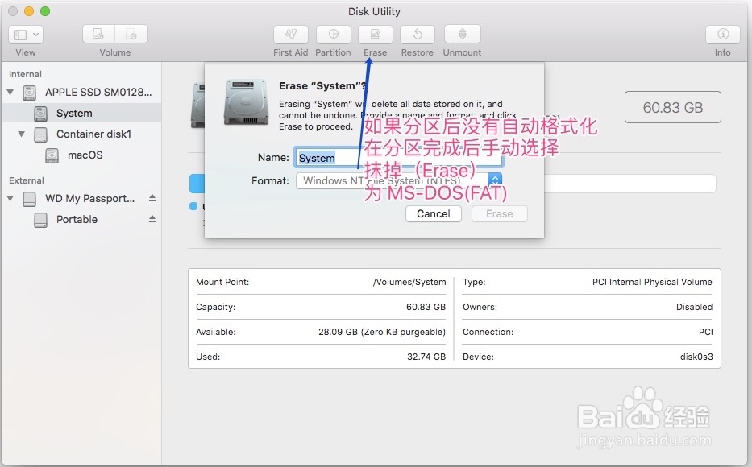This screenshot has width=752, height=467.
Task: Open the Info inspector button
Action: pyautogui.click(x=723, y=35)
